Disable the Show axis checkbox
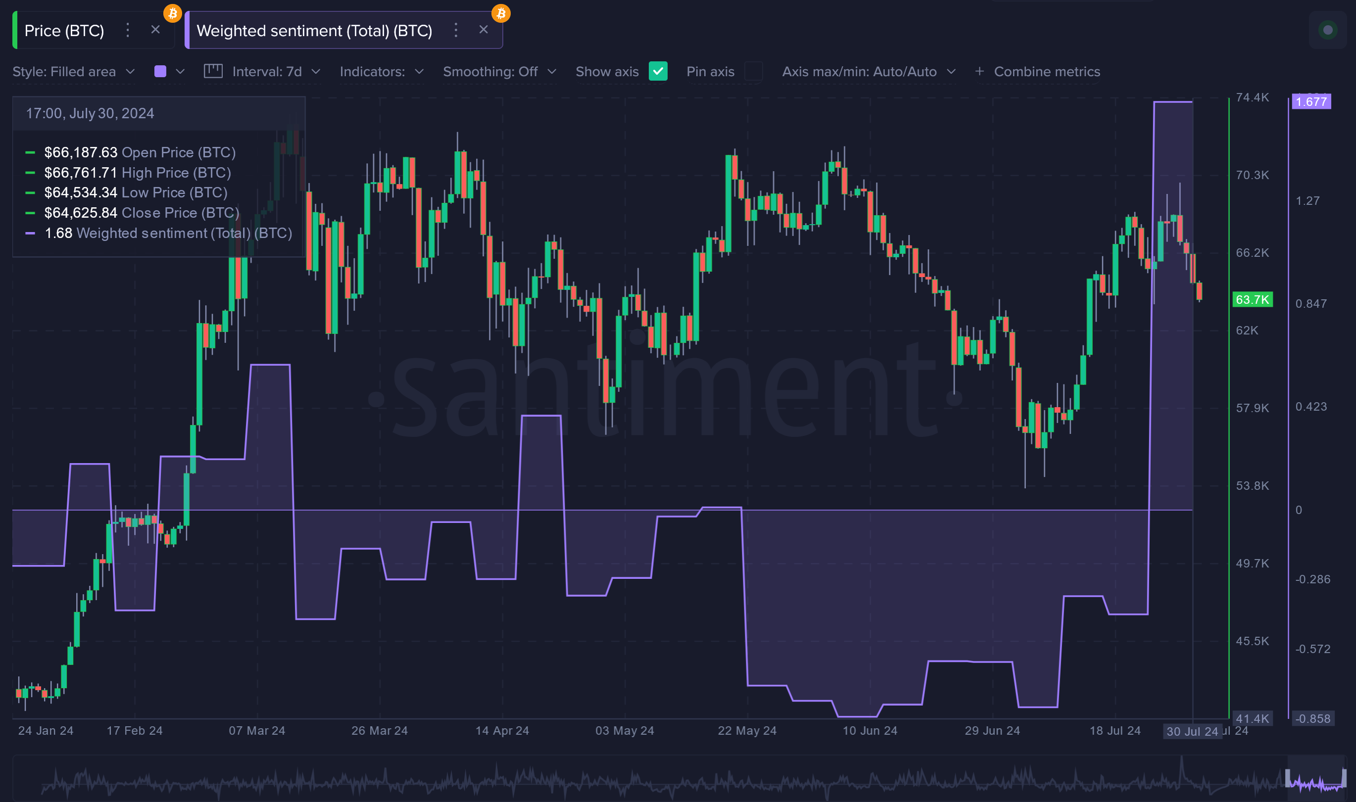Image resolution: width=1356 pixels, height=802 pixels. [658, 71]
